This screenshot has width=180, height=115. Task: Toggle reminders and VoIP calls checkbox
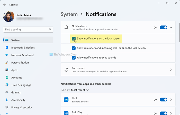pyautogui.click(x=74, y=48)
